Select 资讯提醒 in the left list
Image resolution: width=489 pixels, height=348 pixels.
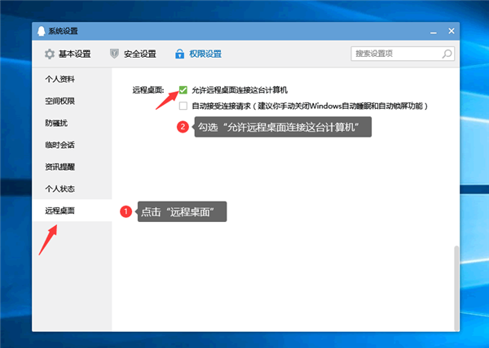59,167
